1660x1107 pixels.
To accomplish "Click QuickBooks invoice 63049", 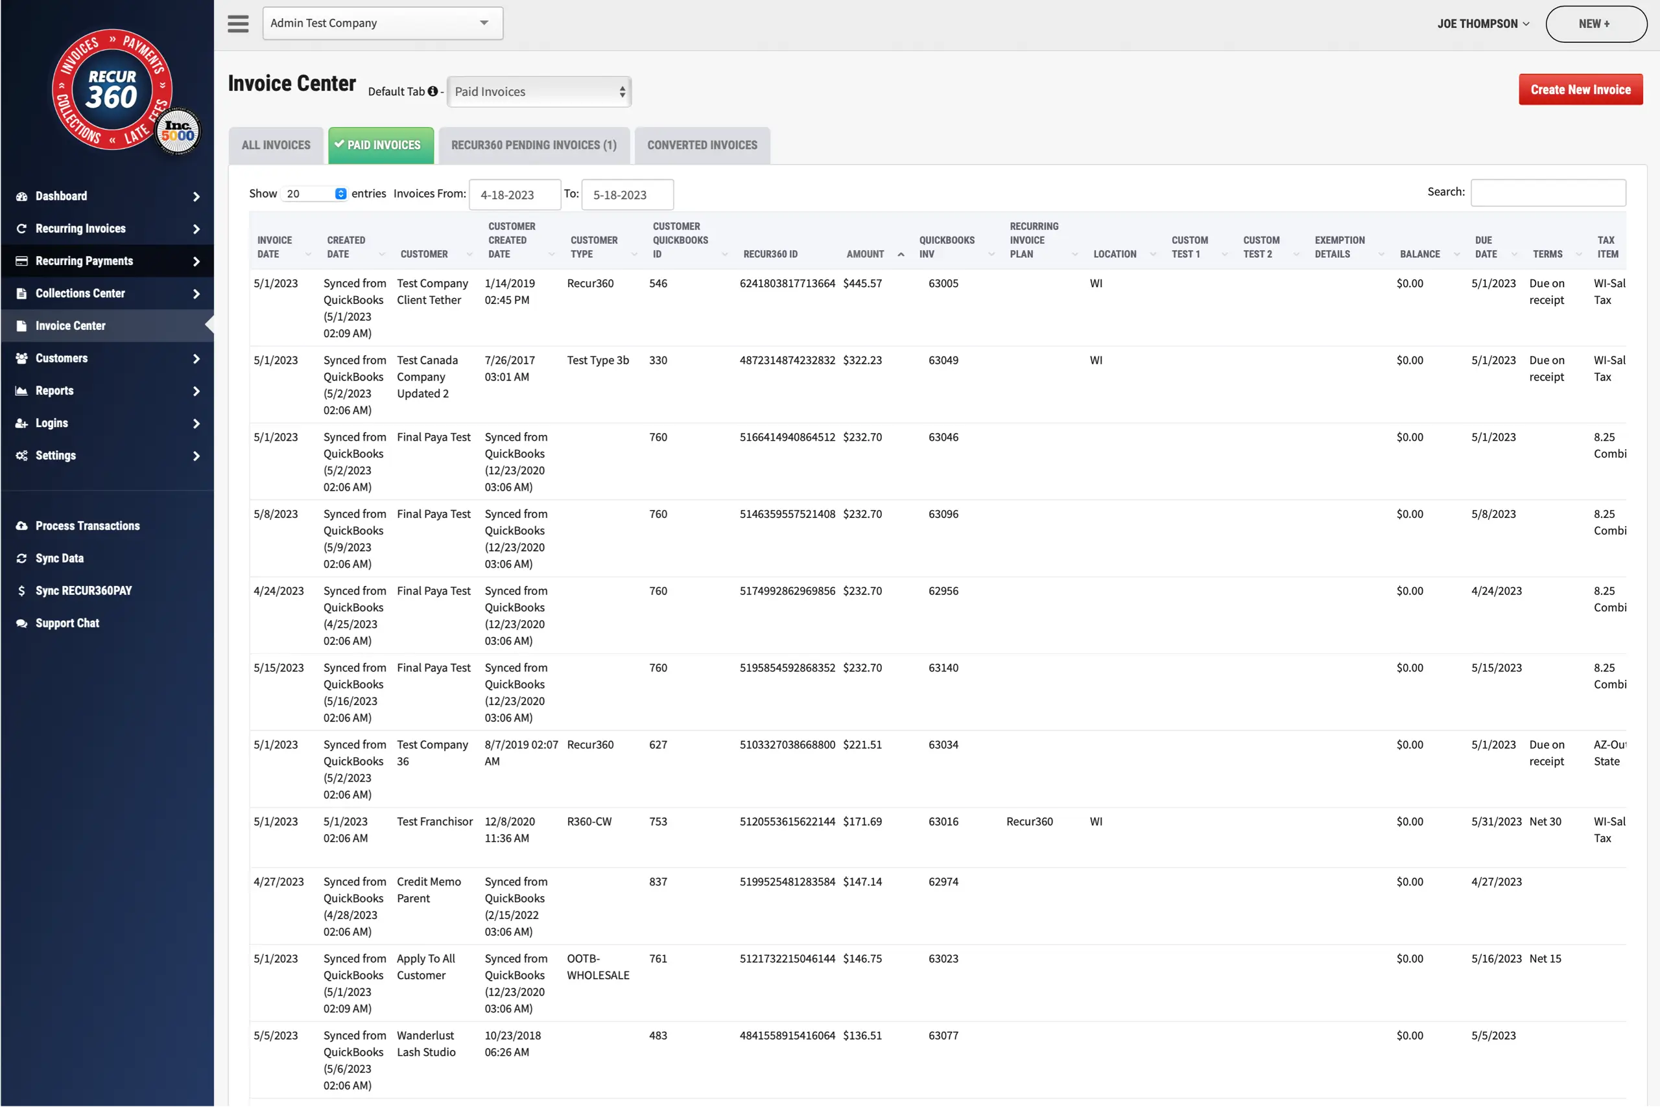I will click(943, 360).
